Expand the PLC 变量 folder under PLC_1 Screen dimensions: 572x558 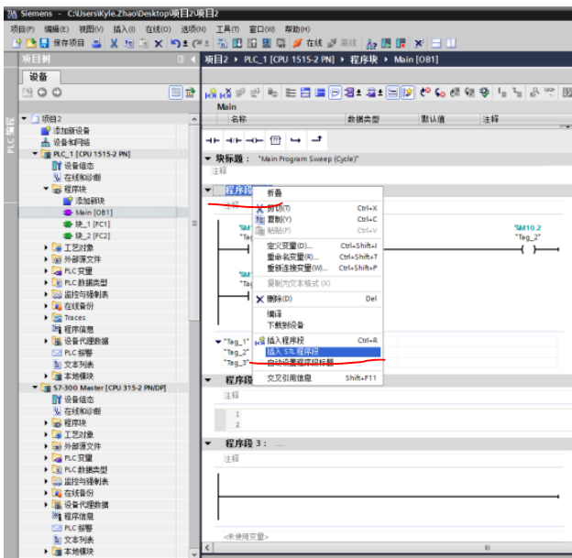pos(46,271)
